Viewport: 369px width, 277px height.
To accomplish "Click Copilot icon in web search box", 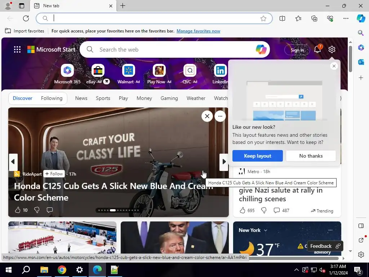I will [x=261, y=49].
